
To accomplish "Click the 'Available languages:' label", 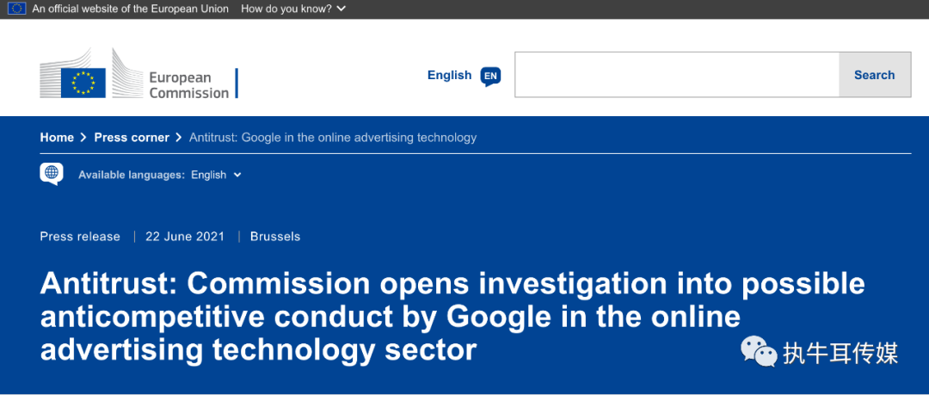I will [132, 175].
